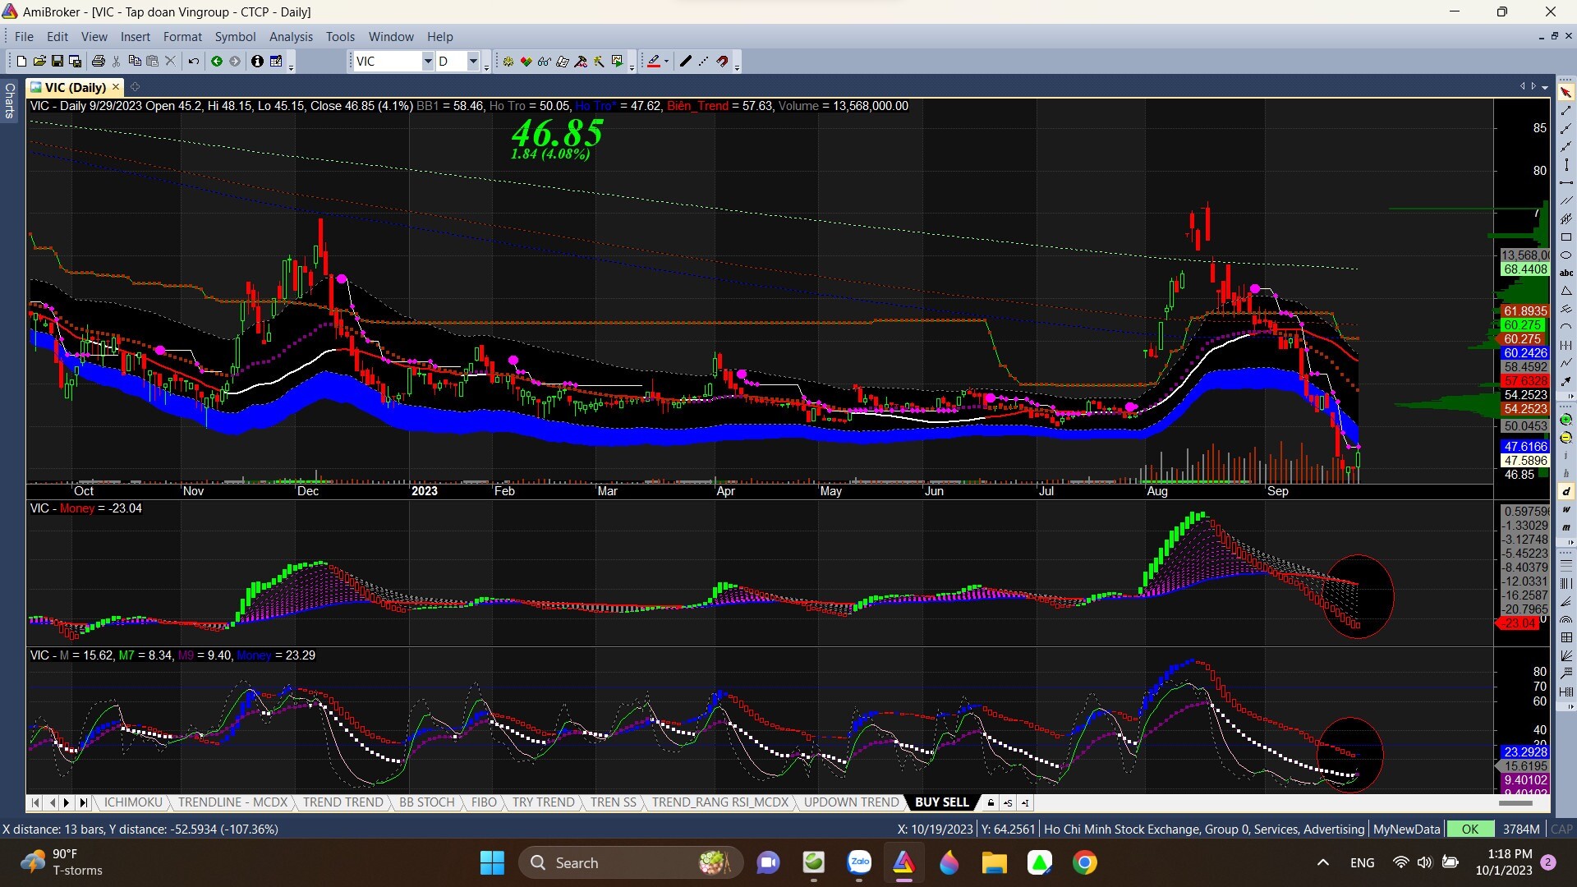Click the yellow Zoom out icon

pos(1566,438)
